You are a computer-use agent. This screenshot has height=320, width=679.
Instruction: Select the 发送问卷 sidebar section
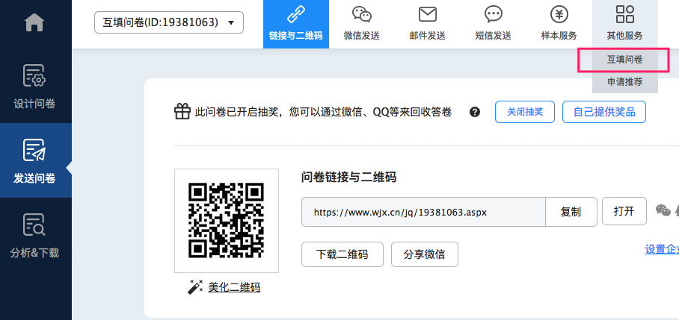[34, 160]
